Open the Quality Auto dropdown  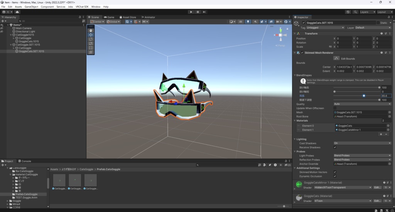(362, 104)
